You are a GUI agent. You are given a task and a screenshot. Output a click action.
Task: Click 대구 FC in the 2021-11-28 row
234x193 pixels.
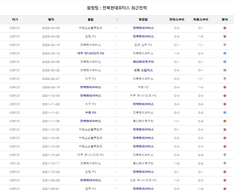[x=91, y=104]
